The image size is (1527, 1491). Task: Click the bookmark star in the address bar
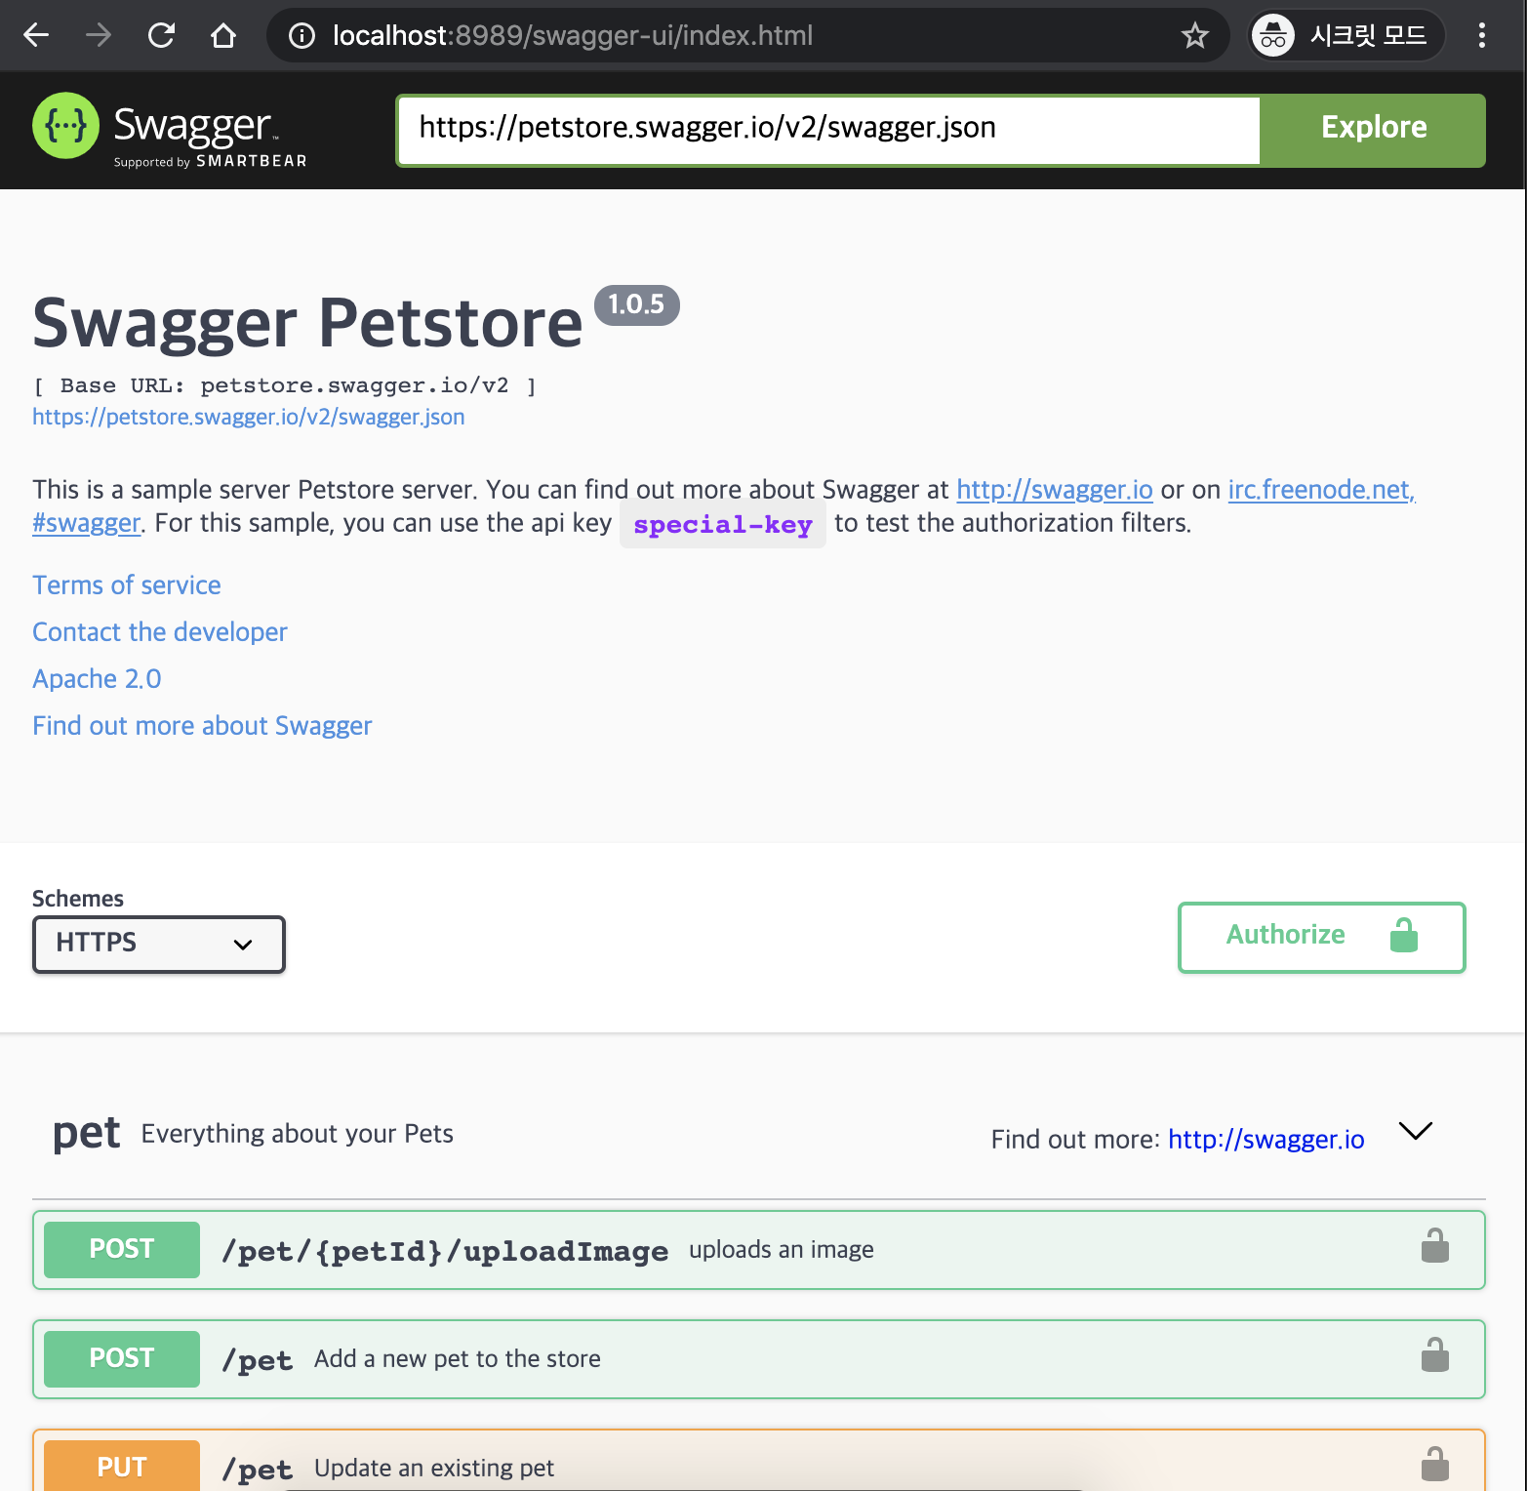tap(1194, 35)
